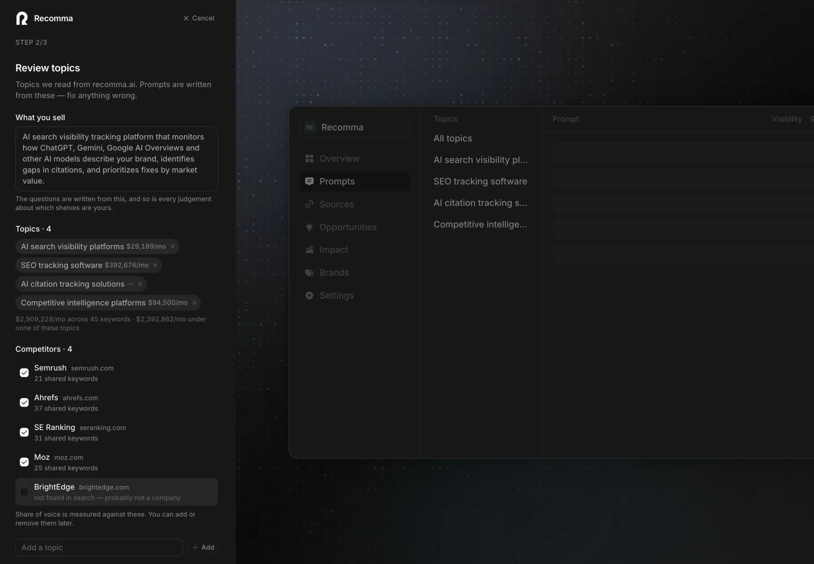Click the seranking.com domain text

[x=103, y=428]
